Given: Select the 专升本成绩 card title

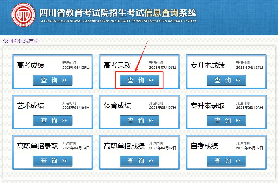Looking at the screenshot, I should click(x=208, y=65).
